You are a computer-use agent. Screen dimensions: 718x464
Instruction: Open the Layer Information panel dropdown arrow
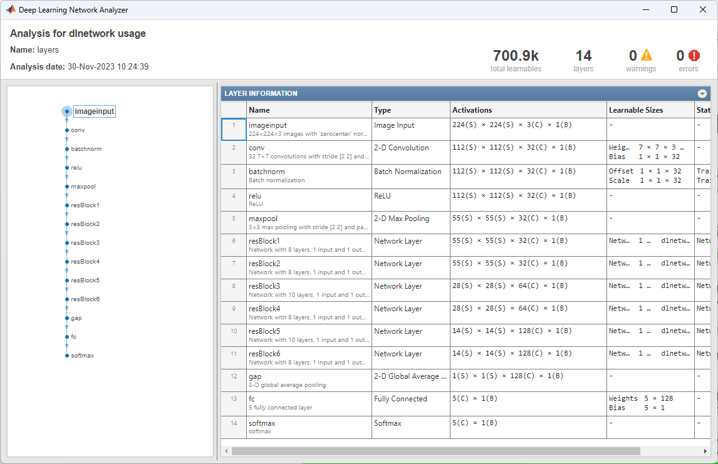(x=702, y=93)
